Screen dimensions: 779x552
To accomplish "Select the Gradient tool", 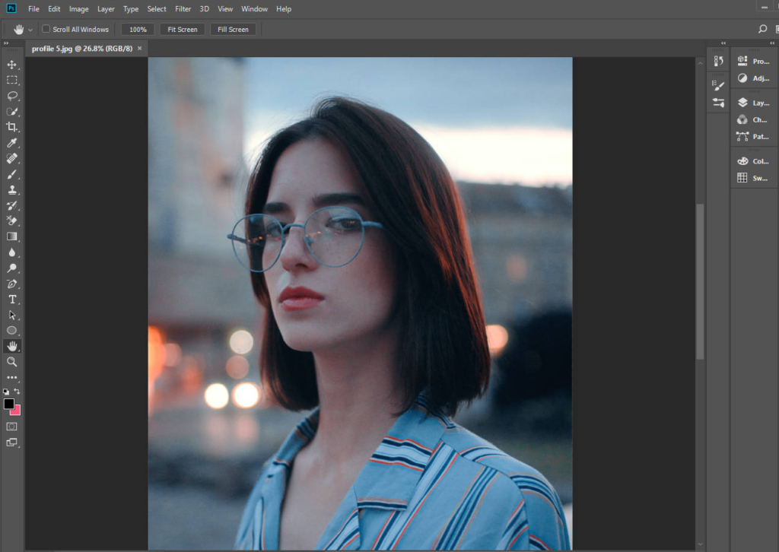I will [12, 236].
